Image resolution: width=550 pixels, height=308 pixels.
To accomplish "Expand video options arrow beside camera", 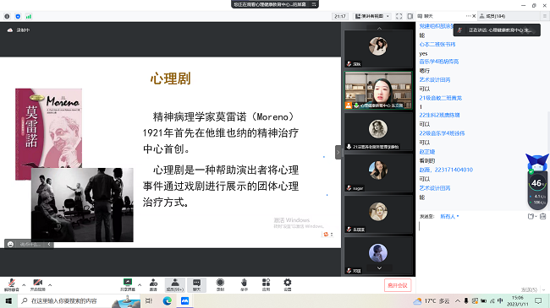I will click(x=50, y=285).
